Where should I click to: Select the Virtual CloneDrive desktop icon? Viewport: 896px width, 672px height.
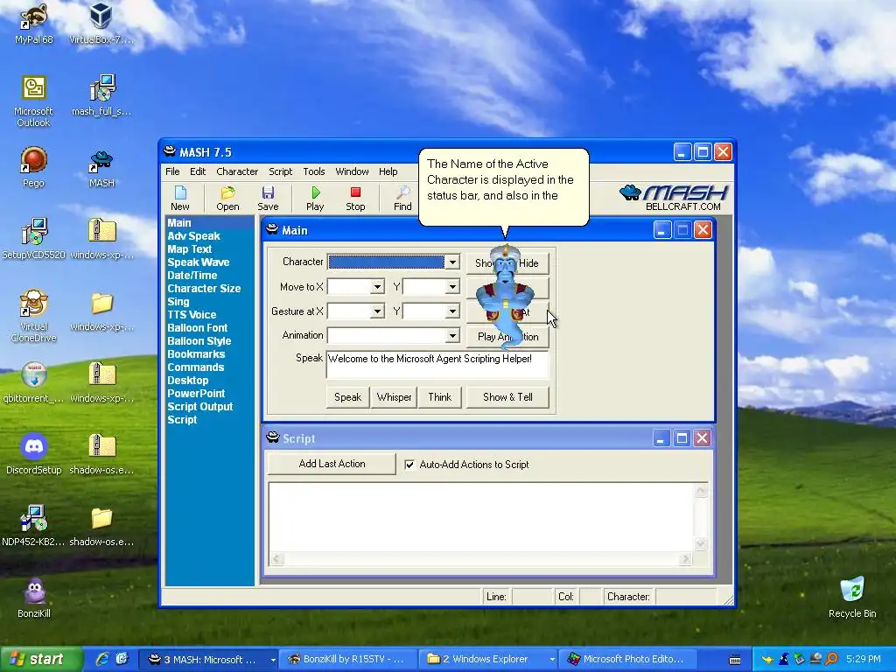tap(34, 316)
